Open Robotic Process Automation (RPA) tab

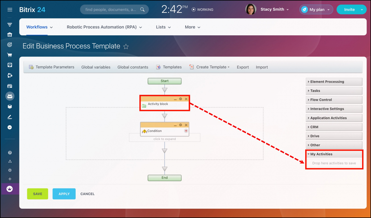click(104, 27)
